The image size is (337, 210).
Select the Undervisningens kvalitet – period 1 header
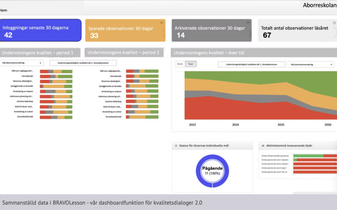(x=40, y=53)
